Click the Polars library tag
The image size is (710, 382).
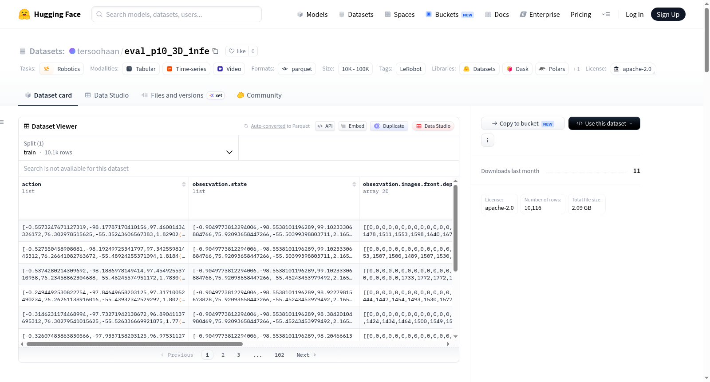click(552, 69)
